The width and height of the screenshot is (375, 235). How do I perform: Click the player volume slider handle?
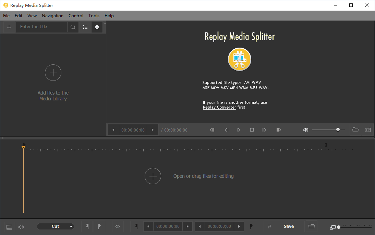(338, 129)
